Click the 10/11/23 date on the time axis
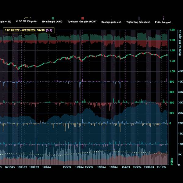 pyautogui.click(x=22, y=167)
